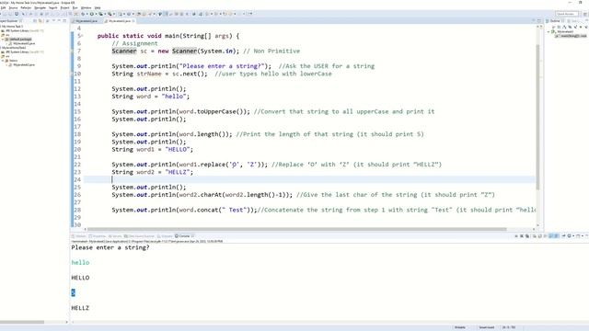
Task: Click the Servers view tab
Action: (x=115, y=236)
